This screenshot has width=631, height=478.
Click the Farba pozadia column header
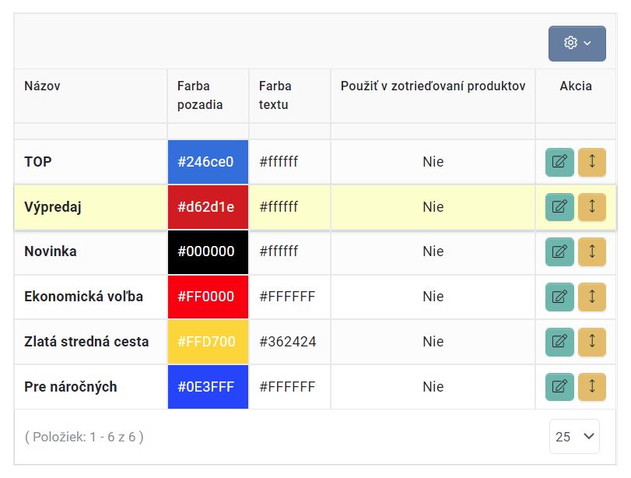click(200, 95)
